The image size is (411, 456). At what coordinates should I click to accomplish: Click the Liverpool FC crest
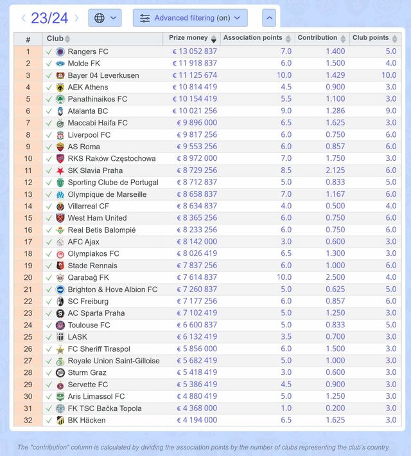[60, 135]
